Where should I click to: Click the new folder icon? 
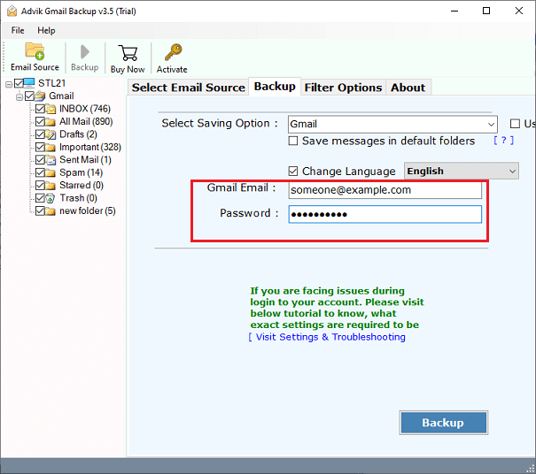tap(50, 211)
